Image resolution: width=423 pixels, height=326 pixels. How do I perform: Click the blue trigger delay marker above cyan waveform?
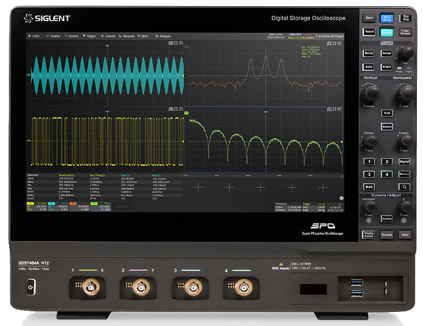pyautogui.click(x=107, y=46)
